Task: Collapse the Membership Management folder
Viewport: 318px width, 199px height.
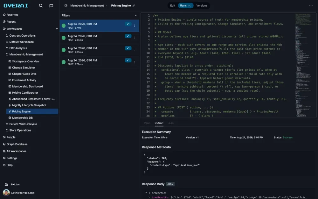Action: [x=26, y=54]
